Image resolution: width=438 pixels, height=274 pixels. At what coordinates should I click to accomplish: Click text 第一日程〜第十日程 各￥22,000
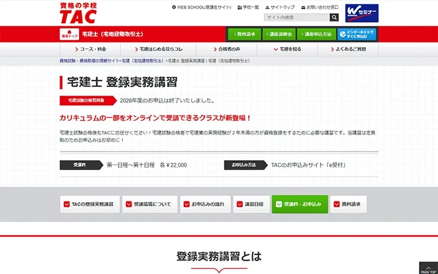[x=147, y=165]
